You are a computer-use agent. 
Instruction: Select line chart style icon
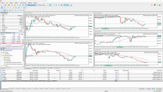point(53,5)
